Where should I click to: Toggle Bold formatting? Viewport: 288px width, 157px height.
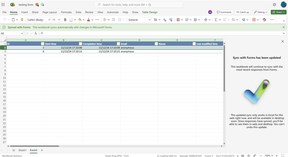coord(65,20)
